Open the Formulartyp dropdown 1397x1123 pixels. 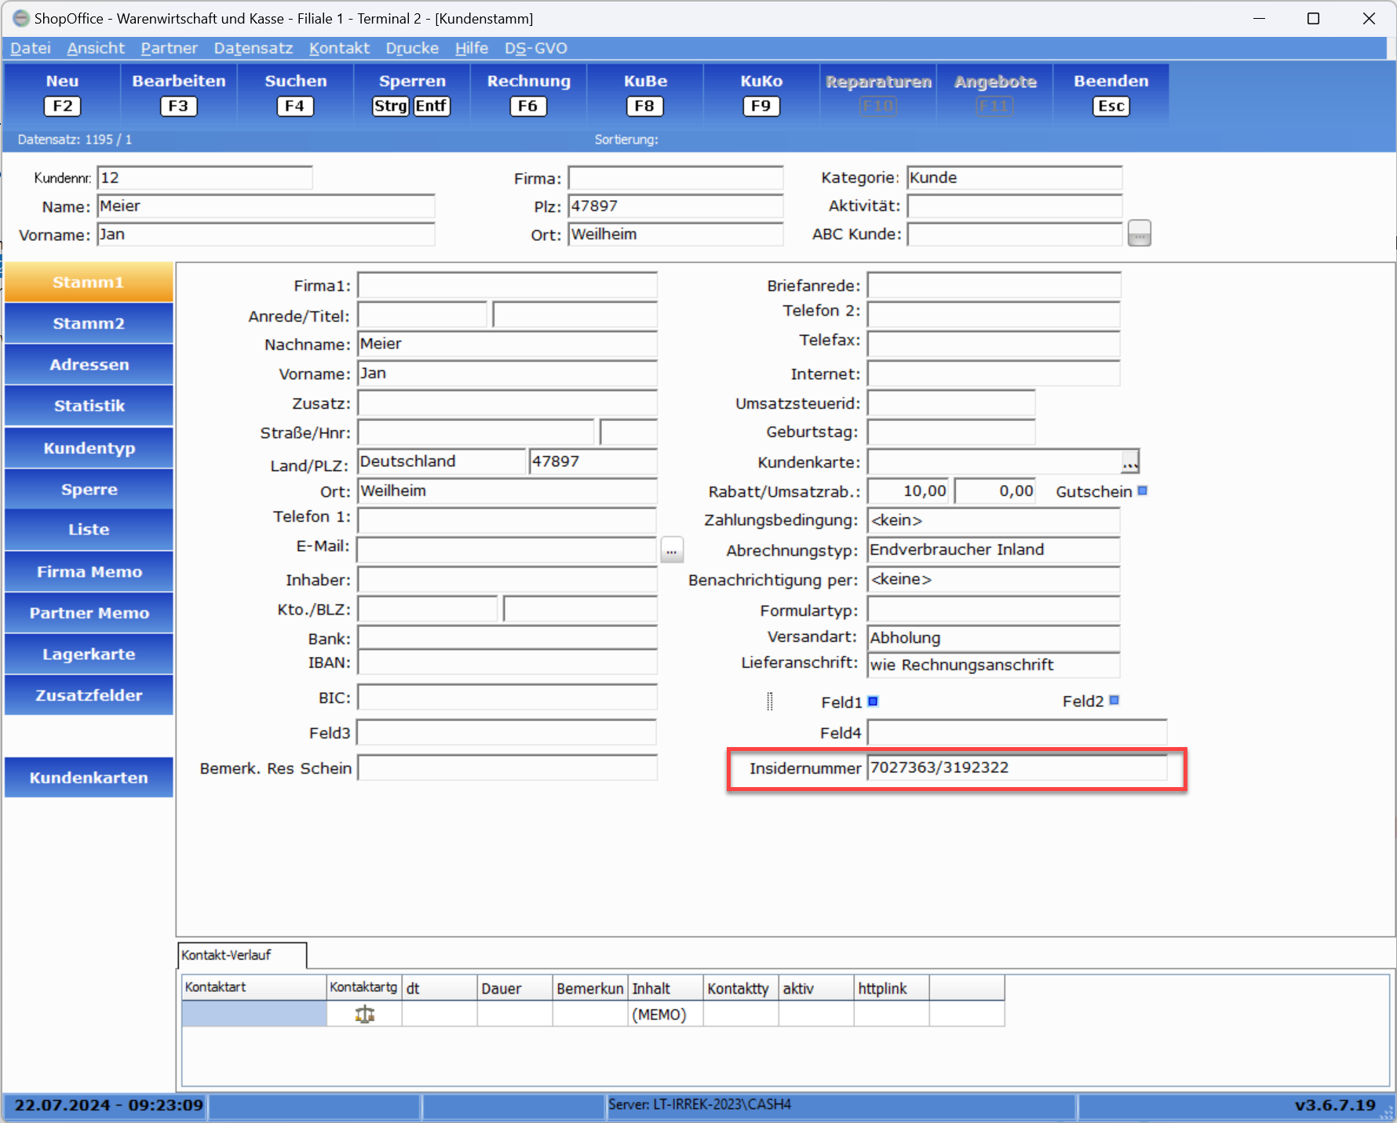(994, 610)
